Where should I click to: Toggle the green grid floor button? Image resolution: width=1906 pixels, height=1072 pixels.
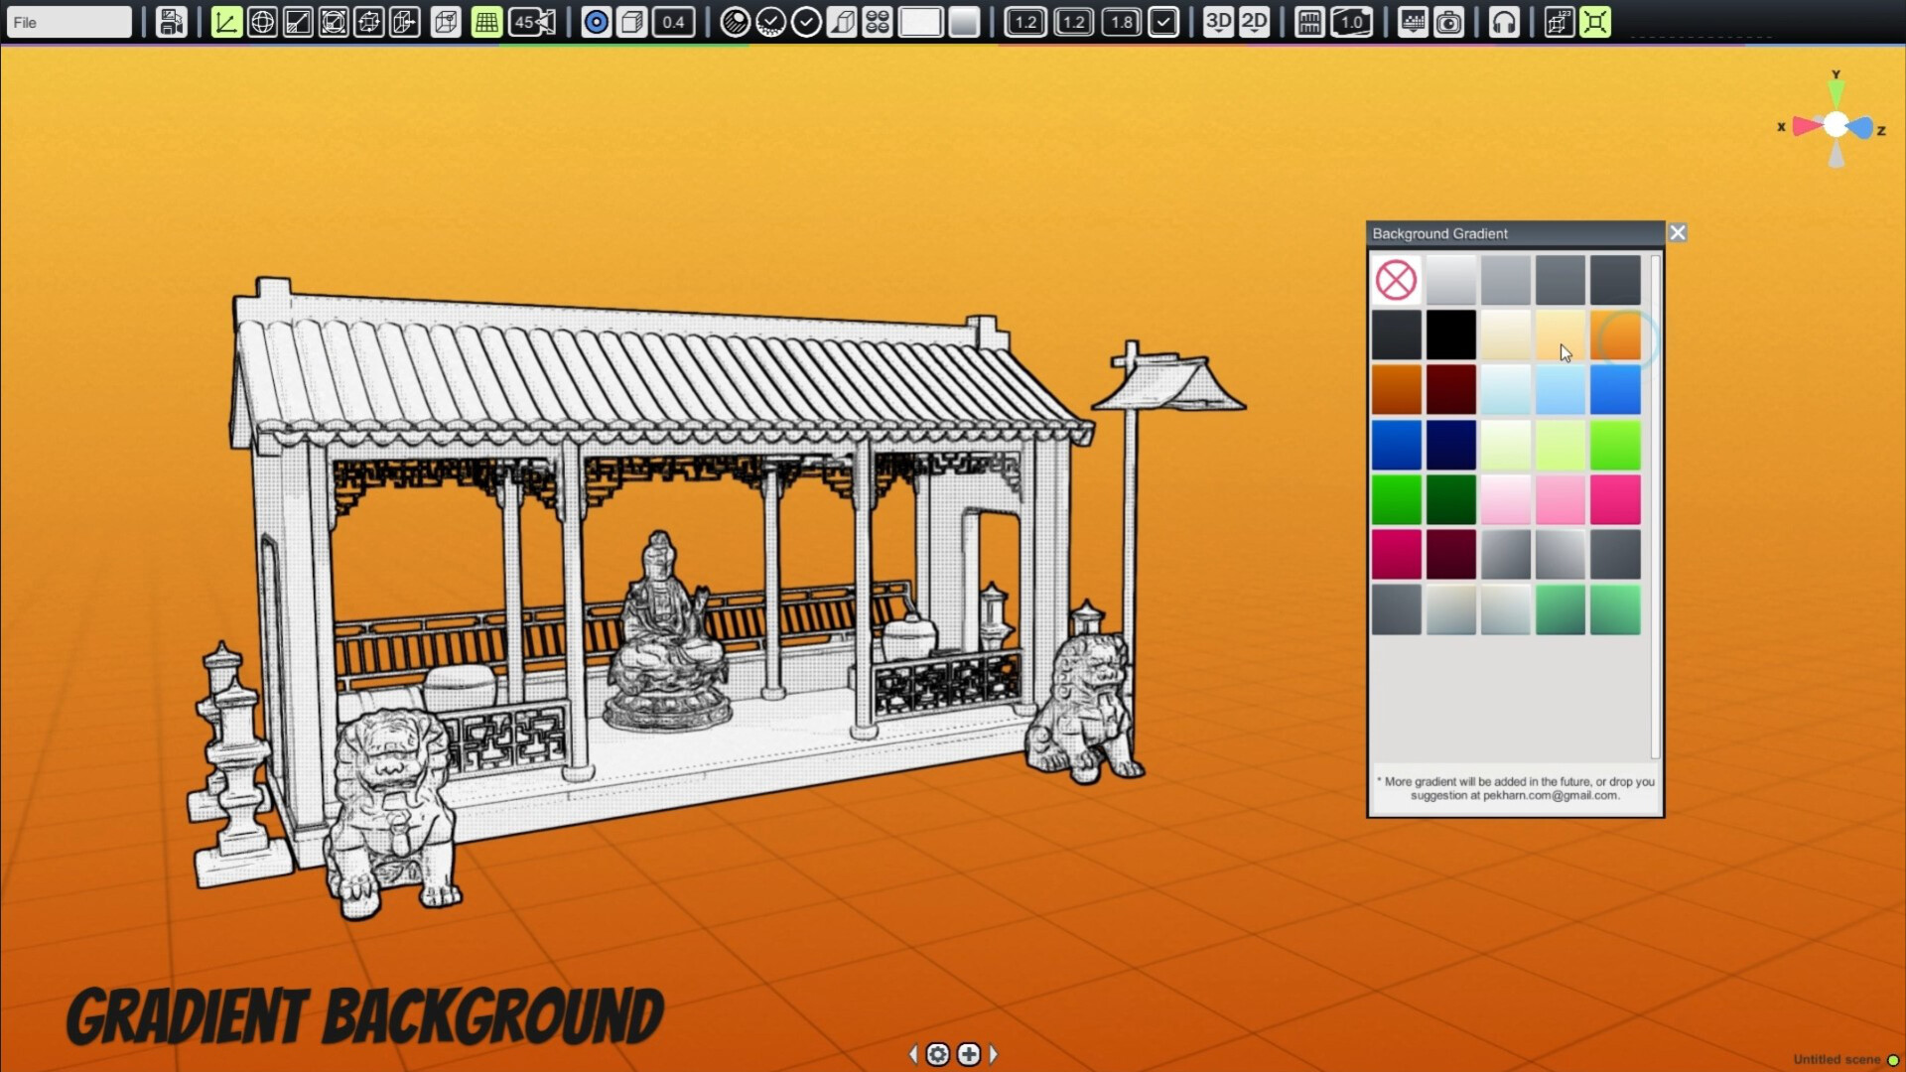click(486, 22)
